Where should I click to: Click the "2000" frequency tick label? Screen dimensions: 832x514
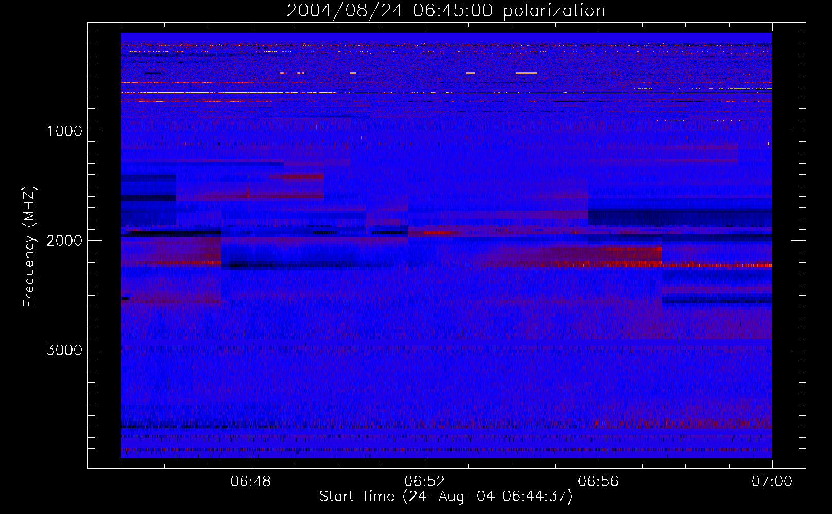(65, 241)
